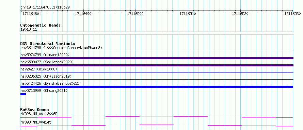Click the magenta NM_004145 transcript line
This screenshot has height=130, width=303.
point(157,125)
